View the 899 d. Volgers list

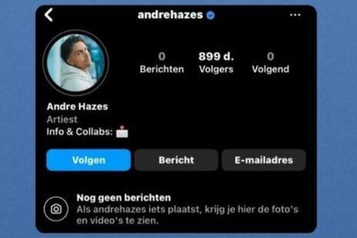(x=216, y=63)
